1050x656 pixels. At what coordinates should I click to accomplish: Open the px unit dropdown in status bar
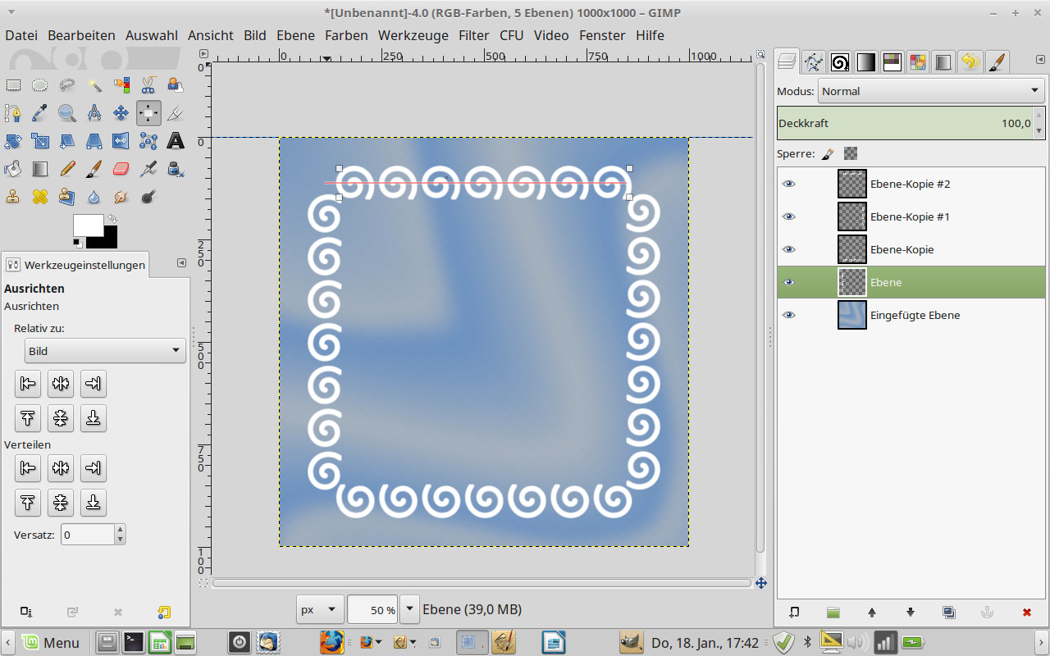(x=319, y=610)
